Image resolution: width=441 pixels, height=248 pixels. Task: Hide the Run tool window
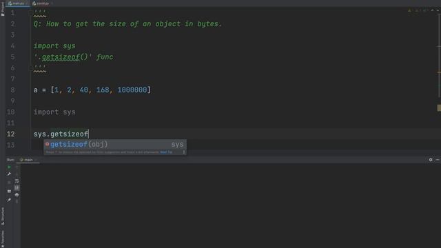click(438, 160)
